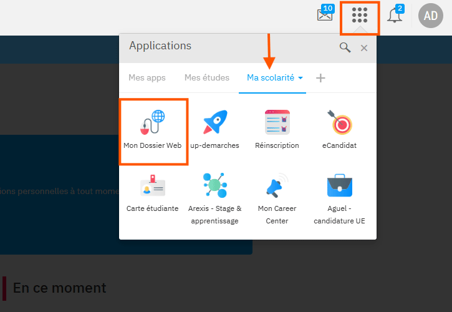Image resolution: width=452 pixels, height=312 pixels.
Task: Add a new tab with plus button
Action: (x=320, y=78)
